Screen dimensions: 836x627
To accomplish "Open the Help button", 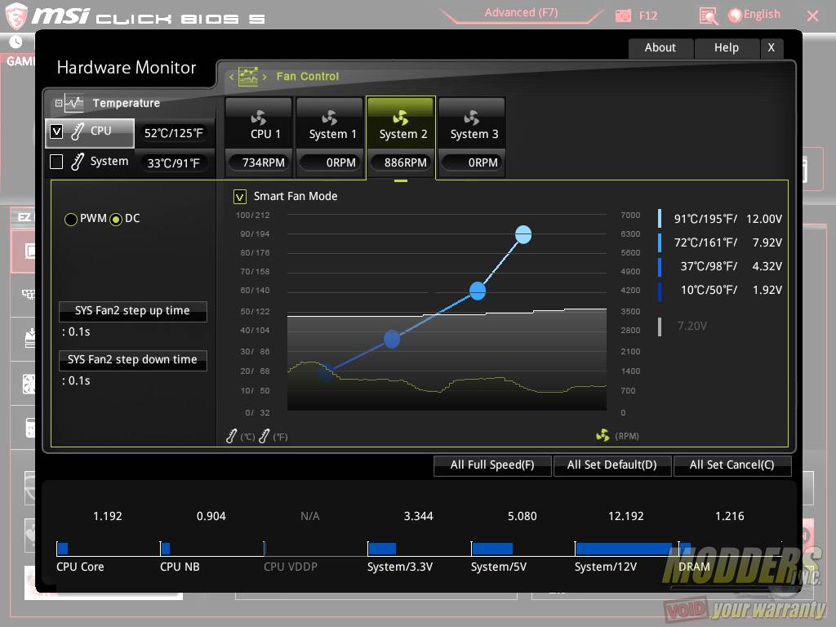I will (x=726, y=48).
